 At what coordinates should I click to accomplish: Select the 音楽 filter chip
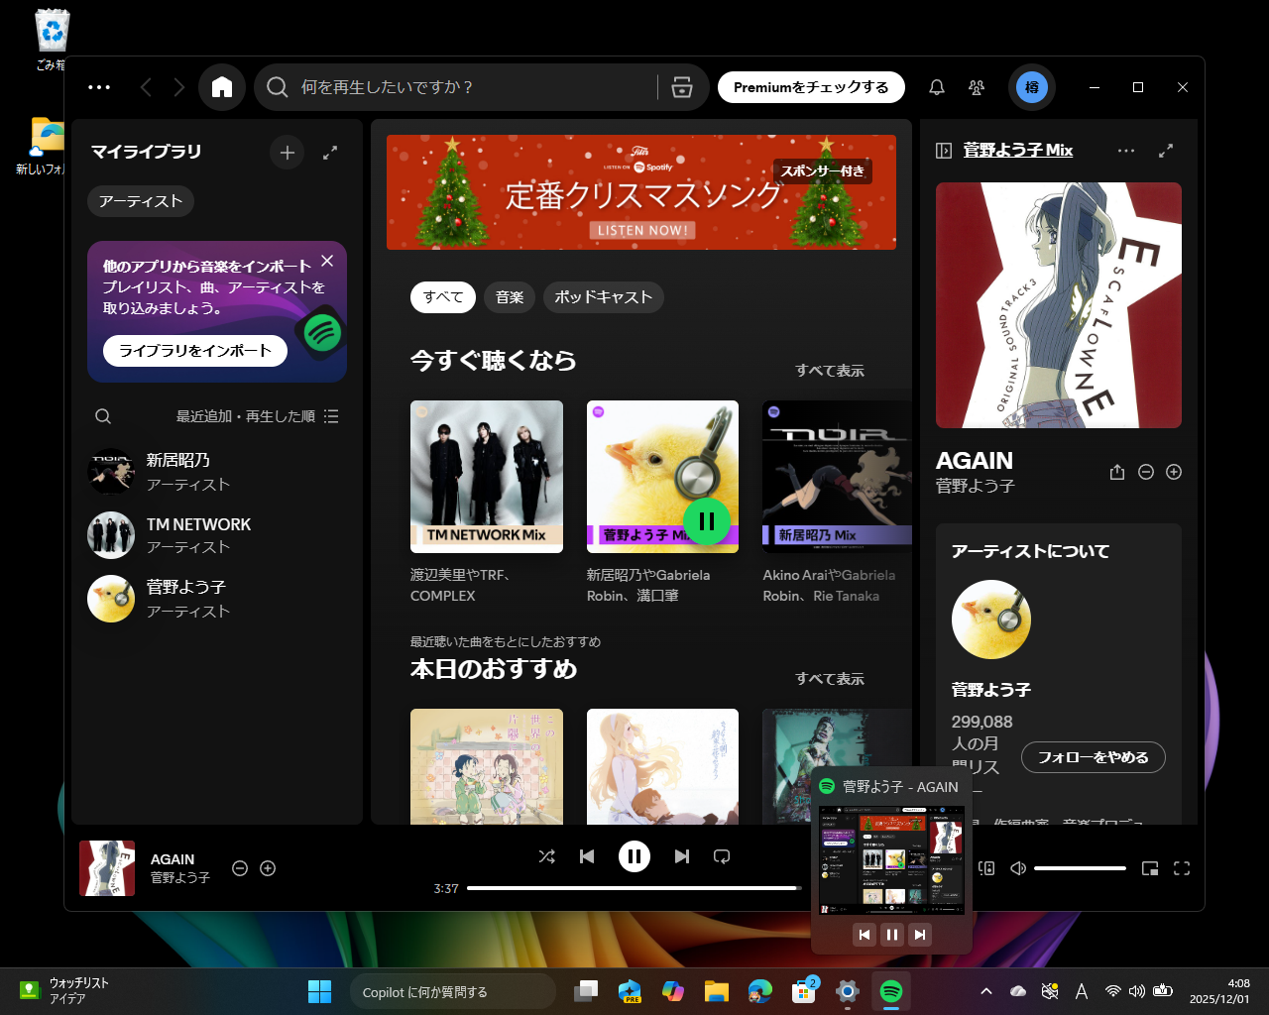[x=509, y=297]
